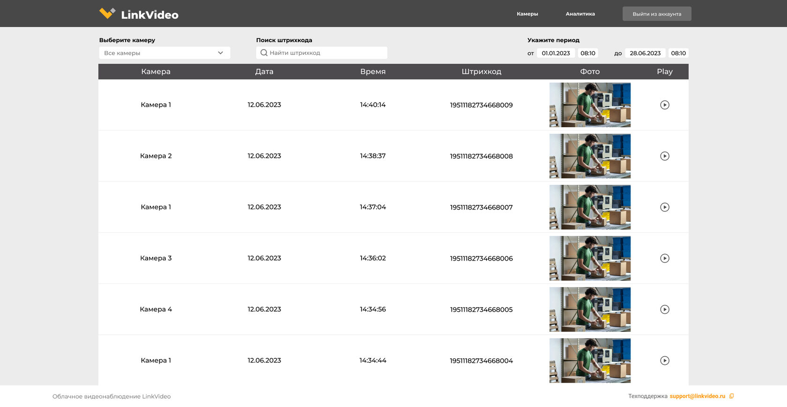Click the Фото column header
Viewport: 787px width, 407px height.
[x=590, y=72]
